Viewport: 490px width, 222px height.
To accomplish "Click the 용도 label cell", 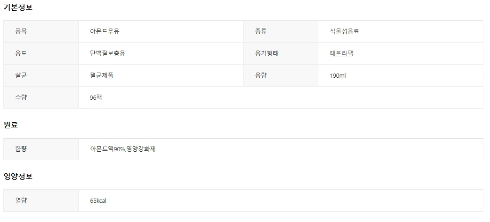I will coord(22,53).
